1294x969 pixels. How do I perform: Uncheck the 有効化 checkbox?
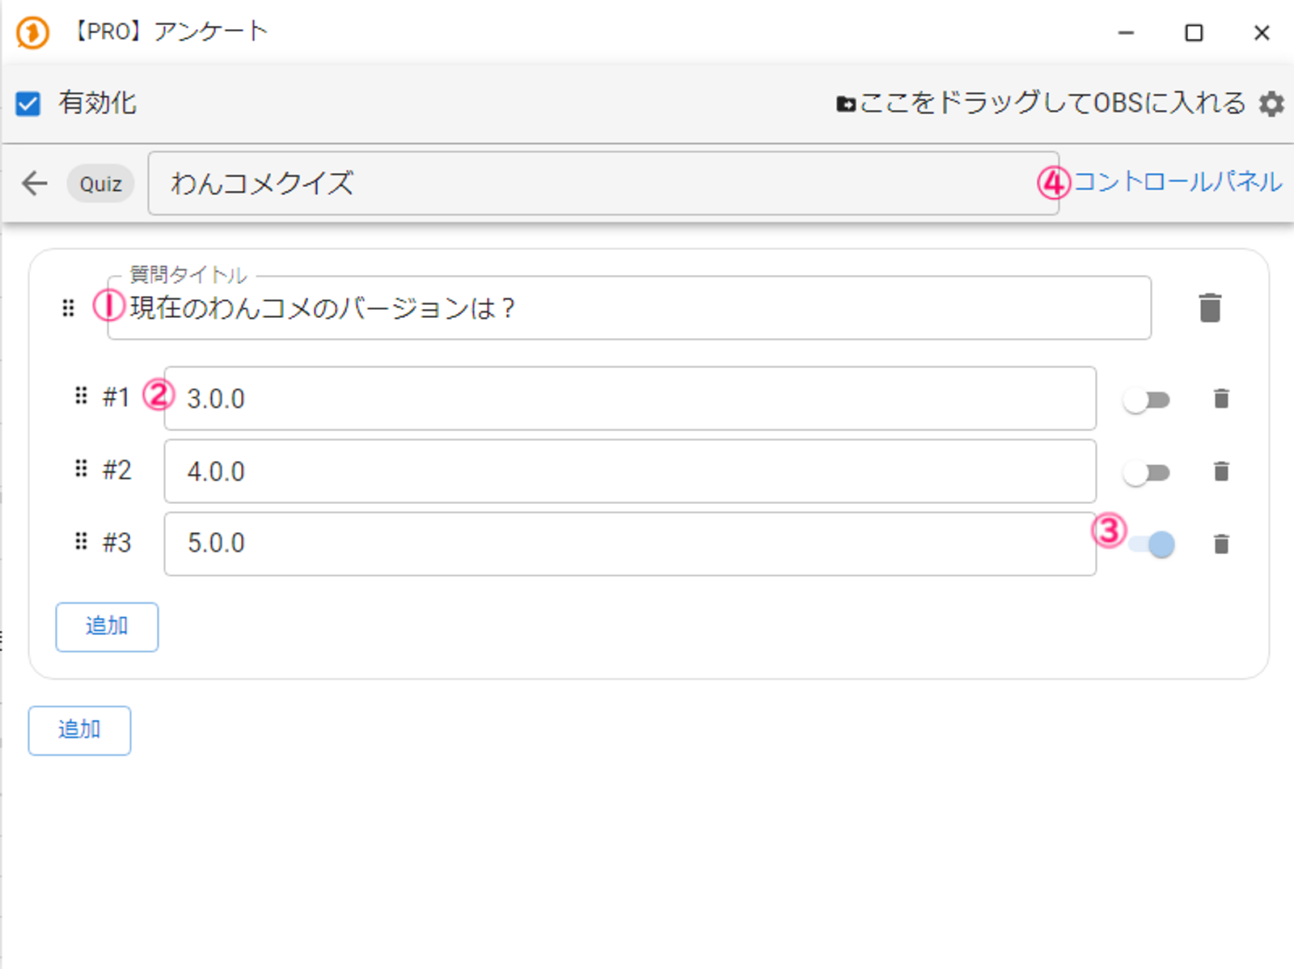pyautogui.click(x=28, y=104)
